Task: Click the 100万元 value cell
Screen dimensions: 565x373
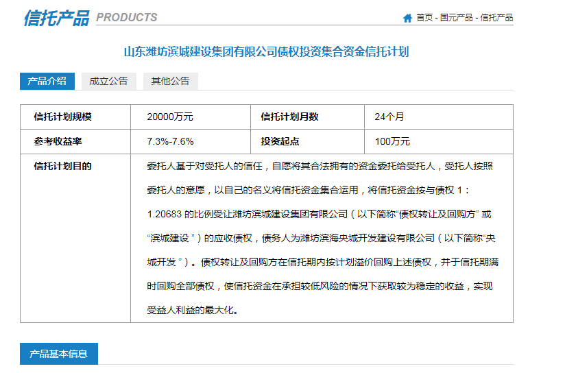Action: pyautogui.click(x=392, y=142)
